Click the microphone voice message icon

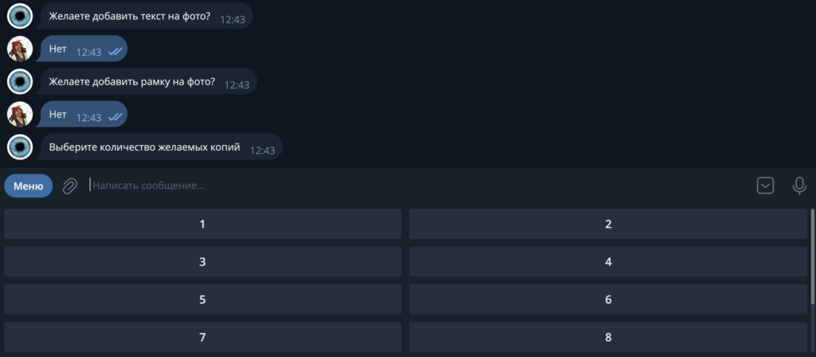coord(799,186)
